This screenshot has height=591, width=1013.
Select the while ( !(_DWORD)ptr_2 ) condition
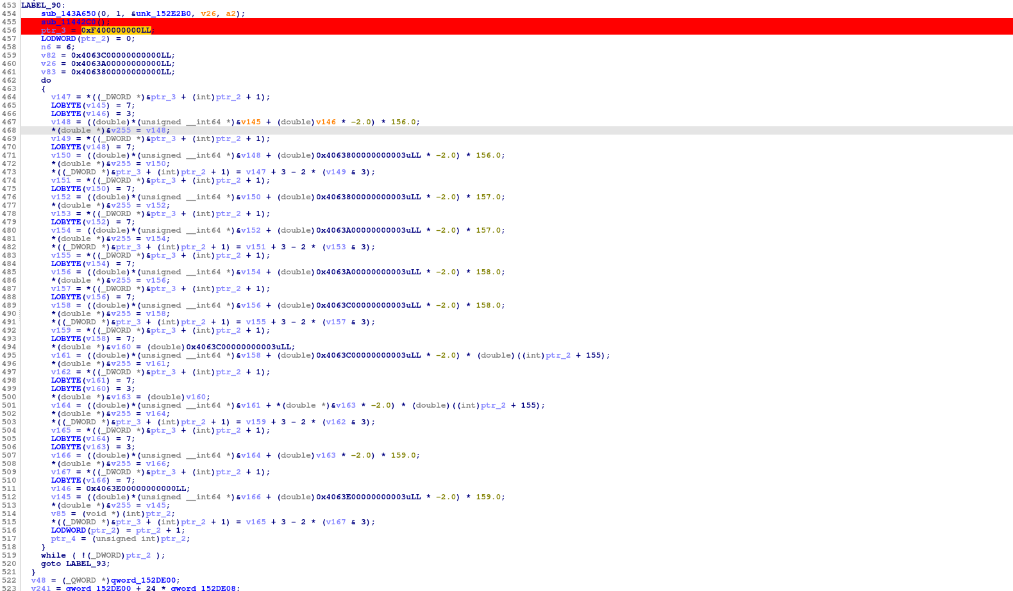coord(103,555)
